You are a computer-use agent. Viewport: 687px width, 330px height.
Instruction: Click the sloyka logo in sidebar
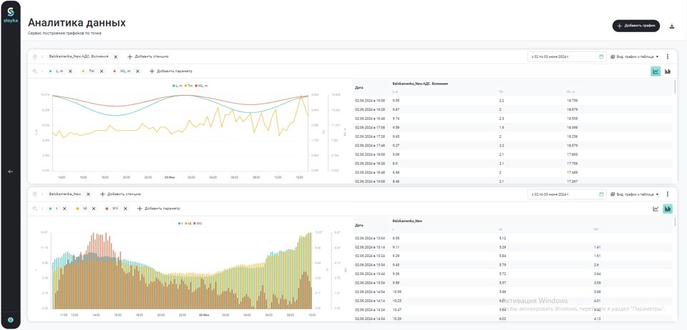[11, 15]
